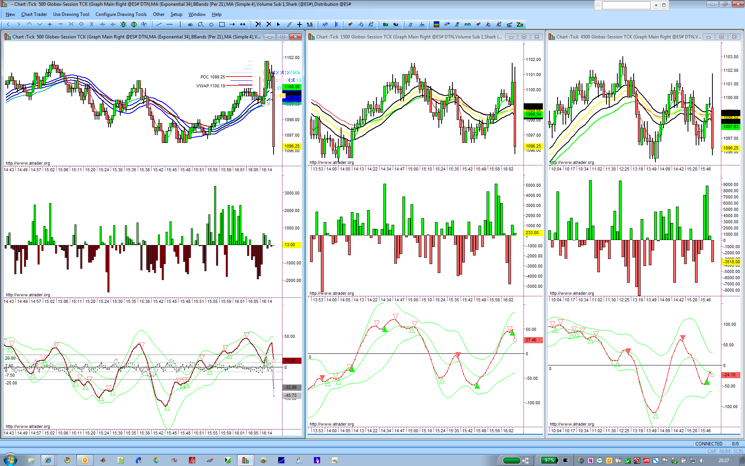Click the red Sz sell zone icon

[396, 24]
